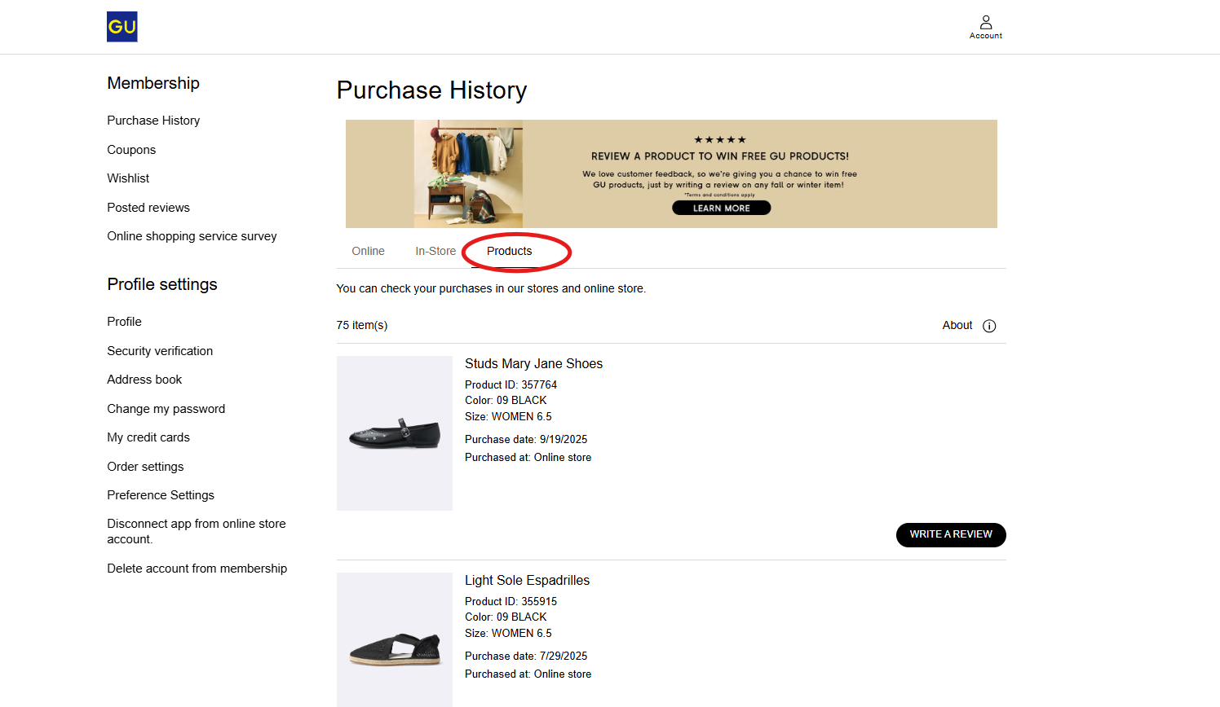Open the Wishlist page
Screen dimensions: 1220x707
coord(128,178)
